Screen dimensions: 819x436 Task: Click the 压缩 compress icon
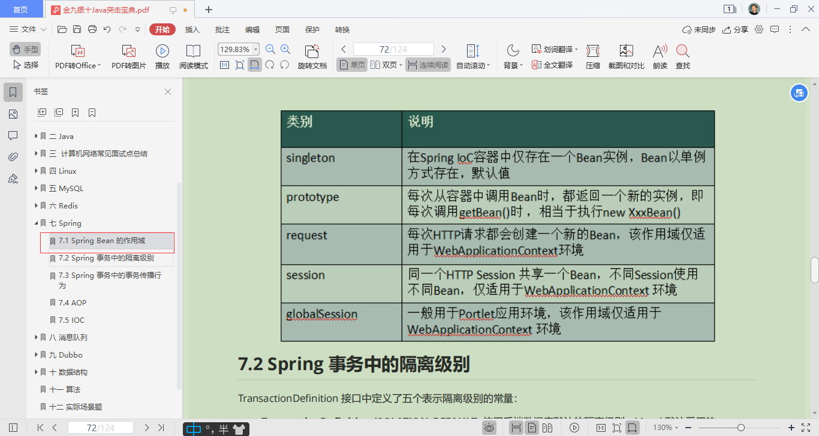[592, 51]
